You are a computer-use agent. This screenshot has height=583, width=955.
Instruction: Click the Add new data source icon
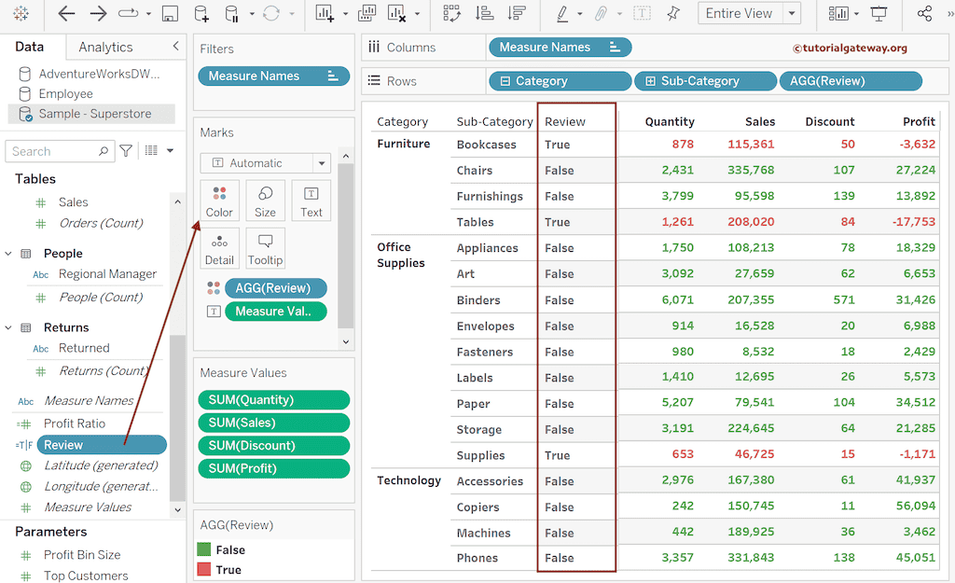201,14
